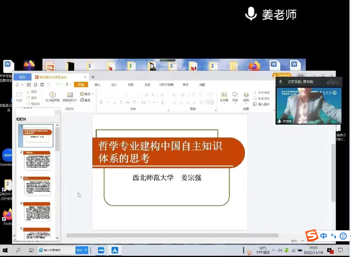Image resolution: width=351 pixels, height=257 pixels.
Task: Click the 从当前开始 slideshow play icon
Action: tap(53, 95)
